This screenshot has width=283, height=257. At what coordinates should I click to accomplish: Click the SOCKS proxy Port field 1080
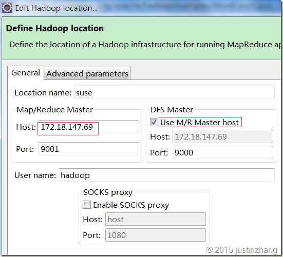coord(156,235)
